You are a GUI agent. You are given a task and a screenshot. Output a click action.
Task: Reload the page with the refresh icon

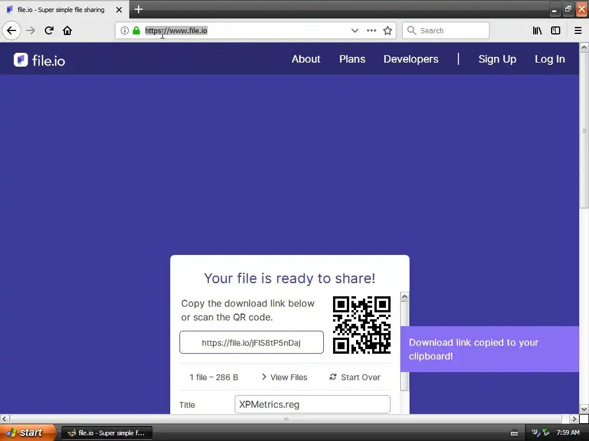(x=49, y=30)
